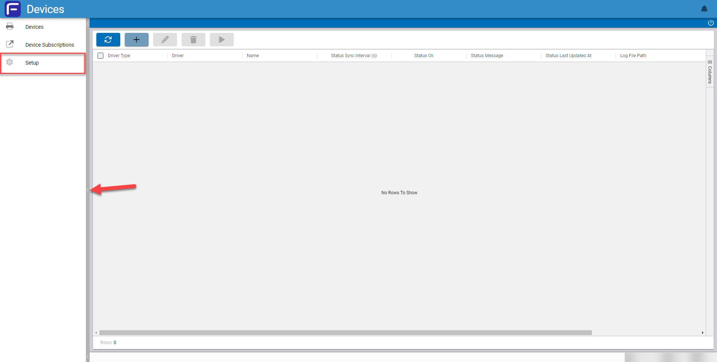Image resolution: width=717 pixels, height=362 pixels.
Task: Click the purple F application logo
Action: click(x=13, y=9)
